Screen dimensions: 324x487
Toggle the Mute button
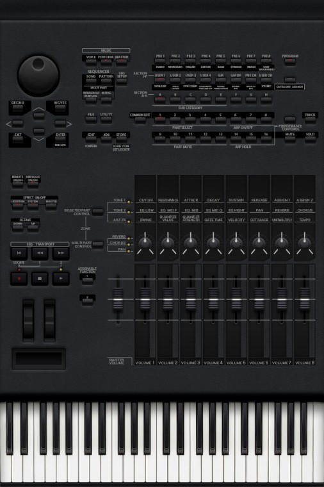(x=290, y=139)
